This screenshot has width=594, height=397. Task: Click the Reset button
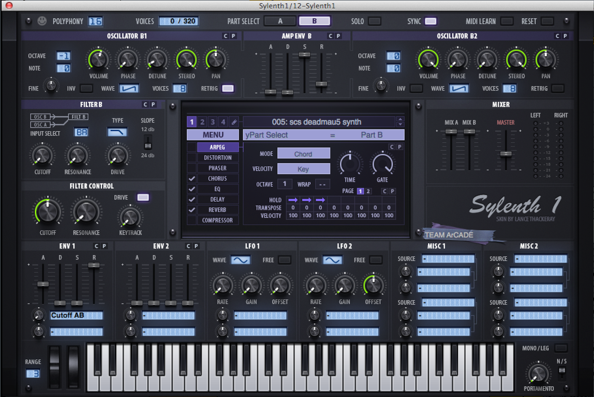pyautogui.click(x=547, y=21)
